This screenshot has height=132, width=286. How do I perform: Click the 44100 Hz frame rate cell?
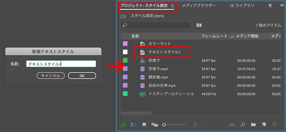click(x=209, y=94)
